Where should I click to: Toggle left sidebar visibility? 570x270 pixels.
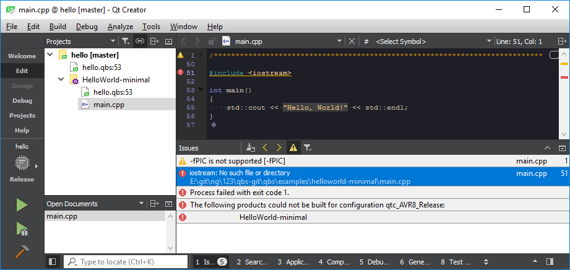coord(53,262)
